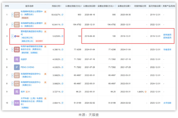Screen dimensions: 178x118
Task: Click the pie chart icon next to 5.6259%
Action: [62, 36]
